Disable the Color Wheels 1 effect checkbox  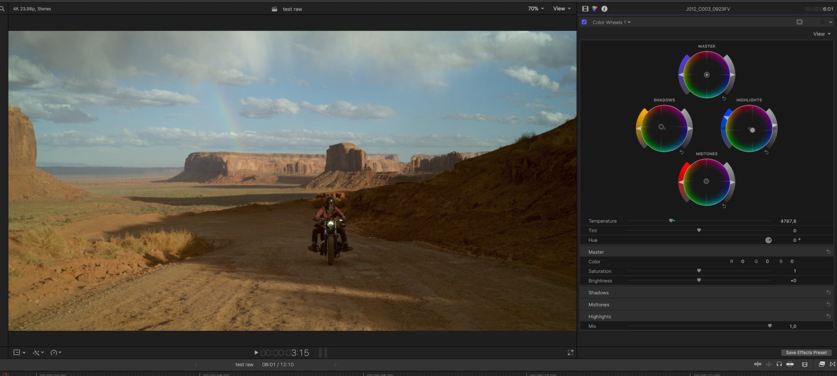point(584,22)
